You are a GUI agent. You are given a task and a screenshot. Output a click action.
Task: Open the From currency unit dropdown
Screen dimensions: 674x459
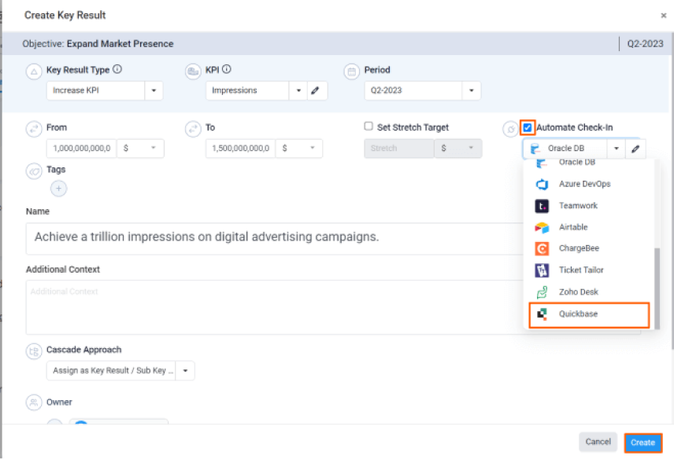point(141,148)
